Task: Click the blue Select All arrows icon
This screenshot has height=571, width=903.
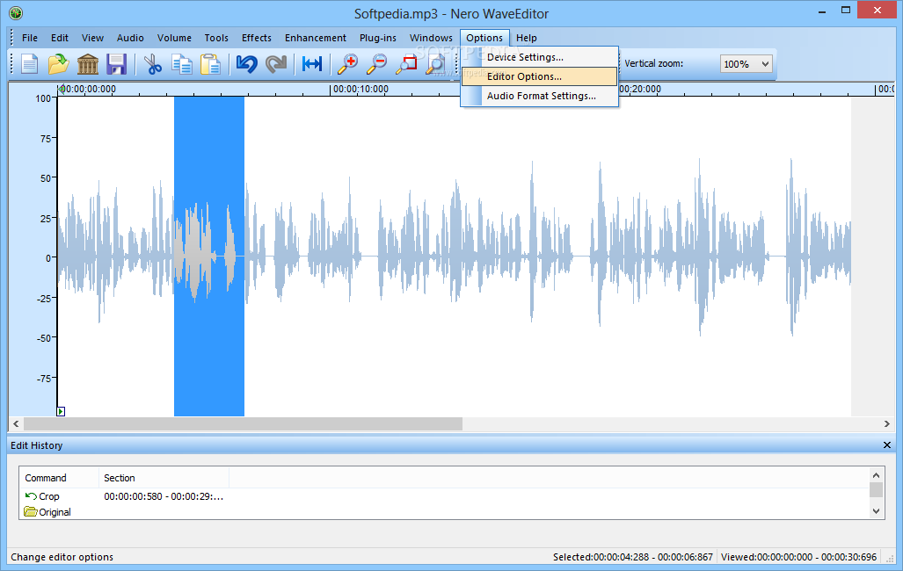Action: pyautogui.click(x=312, y=64)
